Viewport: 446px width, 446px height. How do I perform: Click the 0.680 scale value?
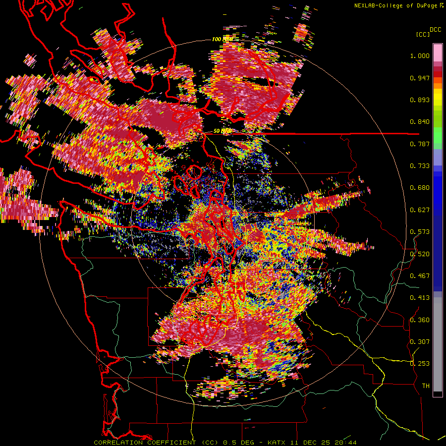point(420,188)
